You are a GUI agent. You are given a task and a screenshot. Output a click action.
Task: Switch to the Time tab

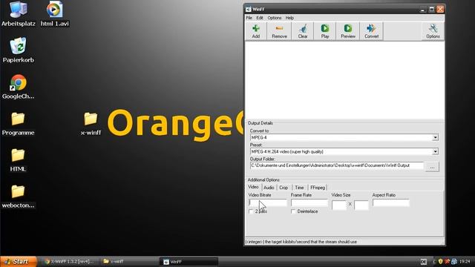coord(299,188)
